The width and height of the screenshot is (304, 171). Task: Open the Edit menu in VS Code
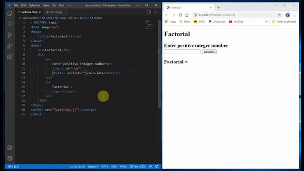pyautogui.click(x=23, y=5)
